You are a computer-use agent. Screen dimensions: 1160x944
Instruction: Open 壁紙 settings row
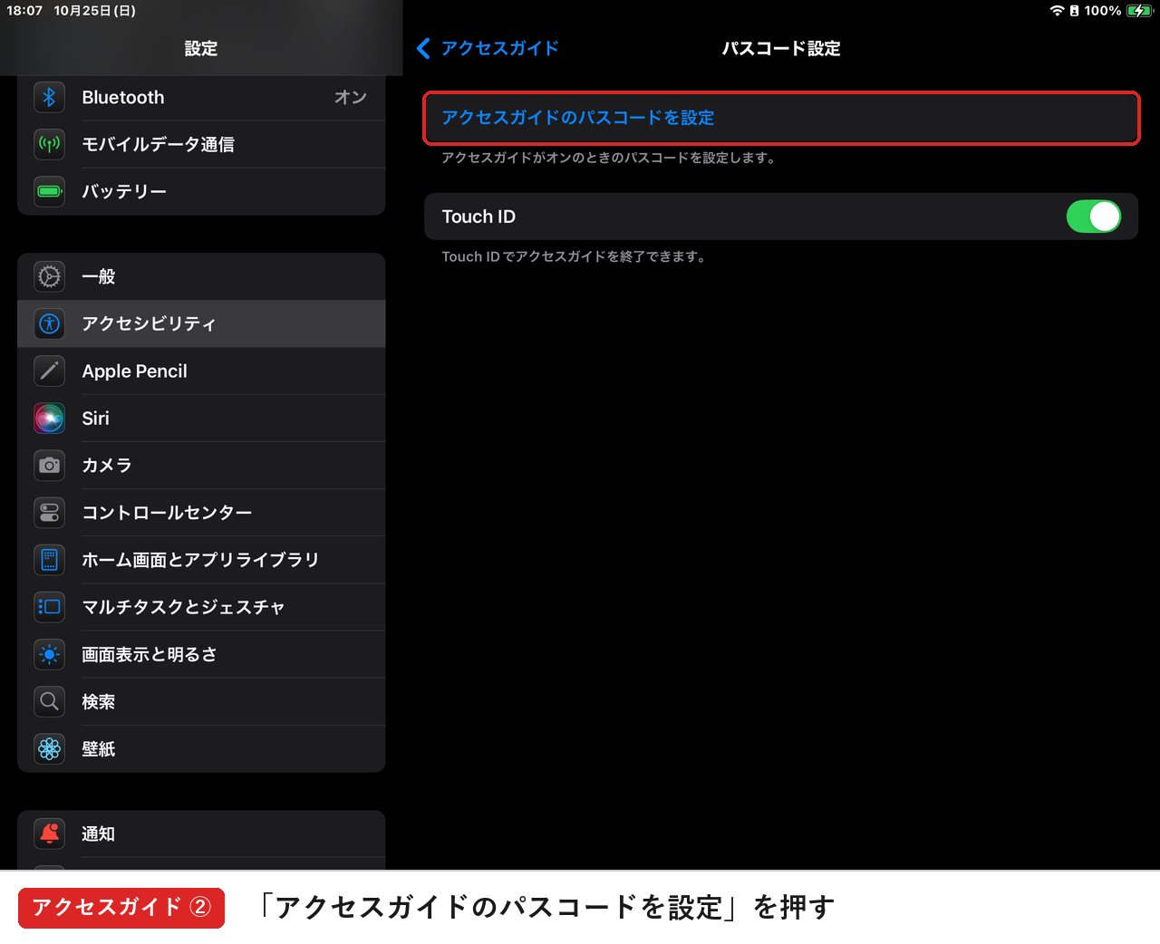(x=201, y=748)
